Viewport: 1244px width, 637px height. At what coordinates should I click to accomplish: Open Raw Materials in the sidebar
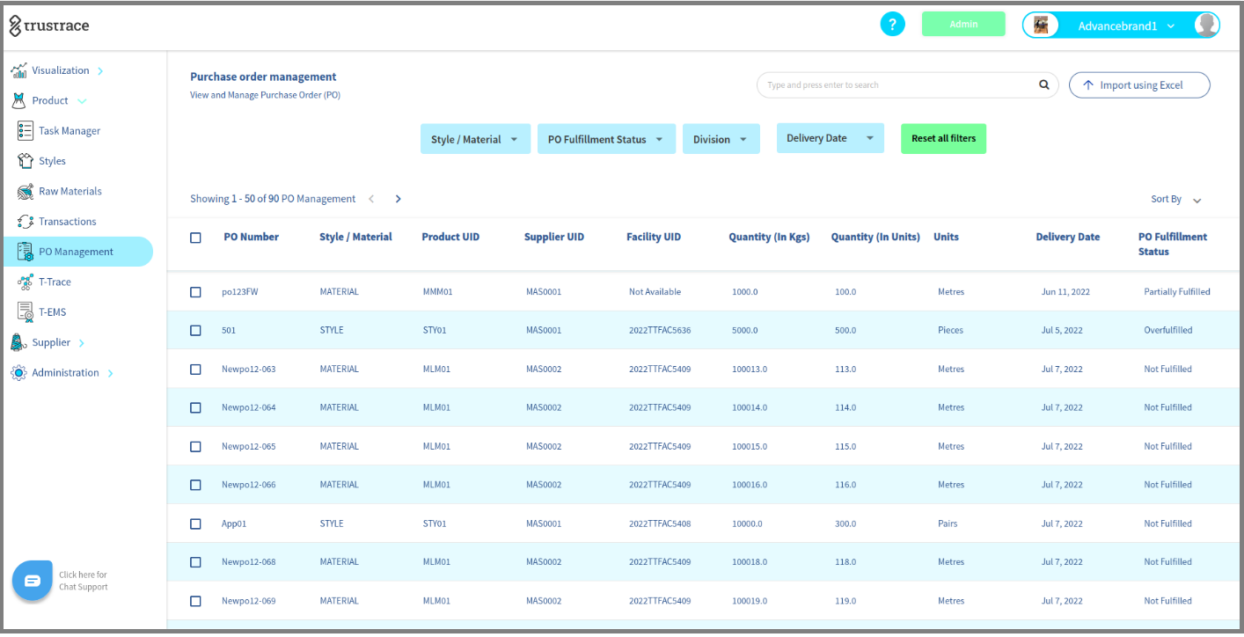click(70, 191)
